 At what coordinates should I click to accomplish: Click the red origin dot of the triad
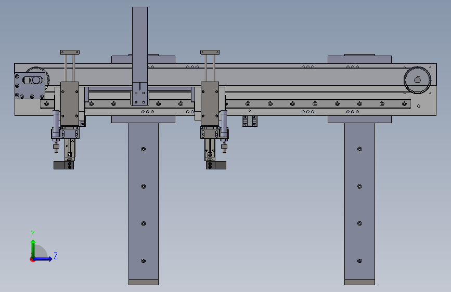click(32, 260)
